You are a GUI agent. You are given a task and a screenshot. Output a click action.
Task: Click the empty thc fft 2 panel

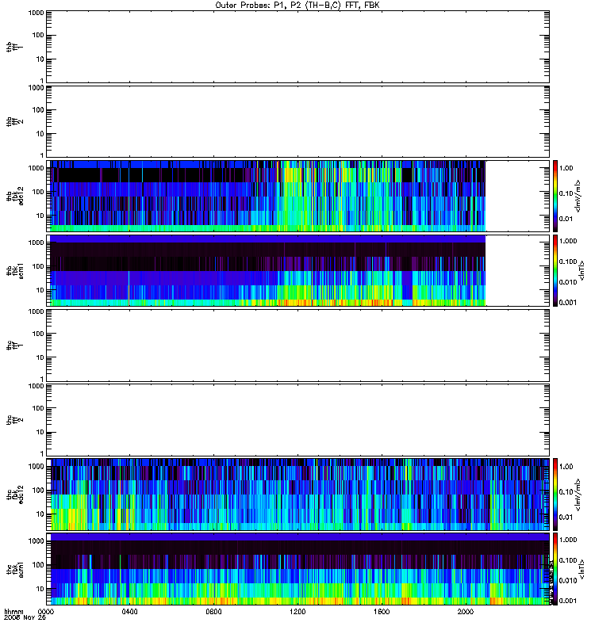[298, 420]
